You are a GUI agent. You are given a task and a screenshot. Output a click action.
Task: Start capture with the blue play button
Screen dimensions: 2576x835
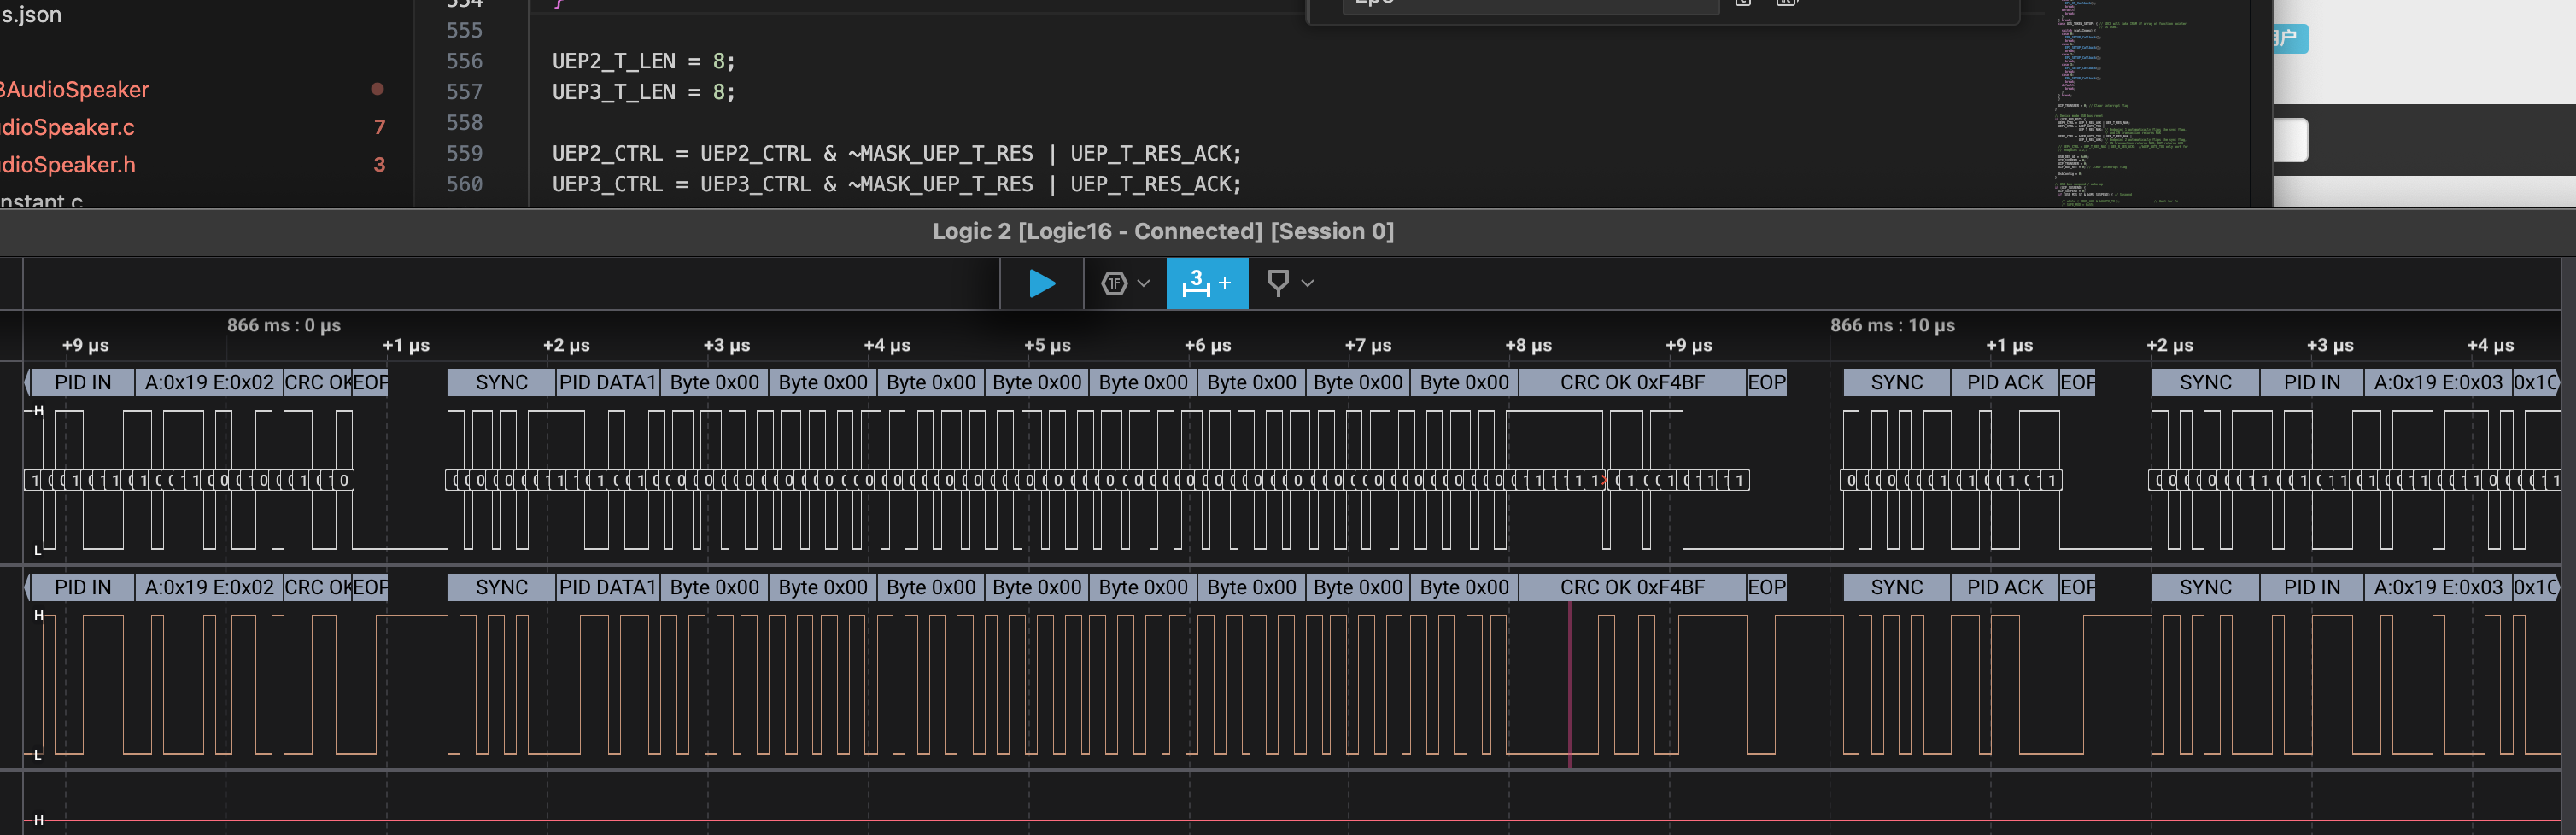click(1042, 284)
